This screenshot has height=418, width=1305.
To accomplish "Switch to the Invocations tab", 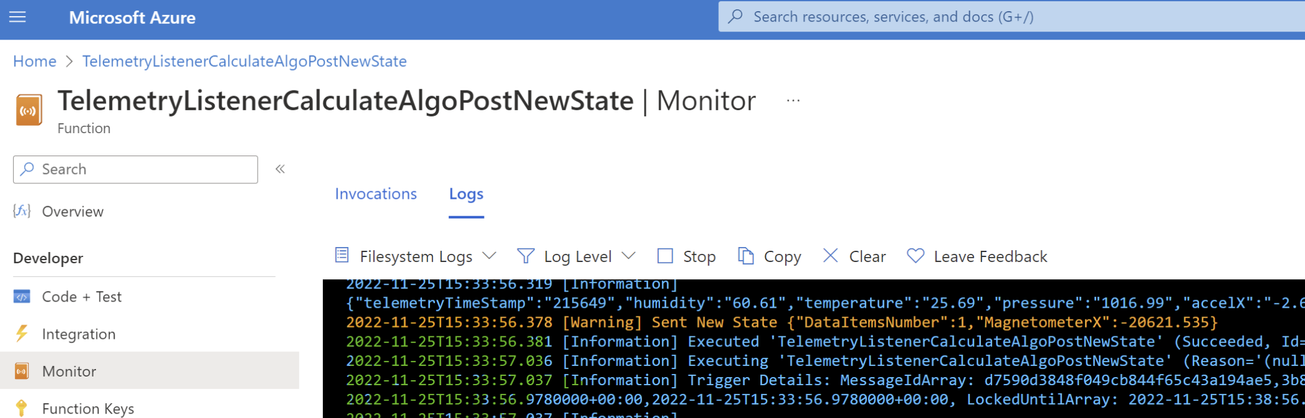I will pyautogui.click(x=376, y=194).
